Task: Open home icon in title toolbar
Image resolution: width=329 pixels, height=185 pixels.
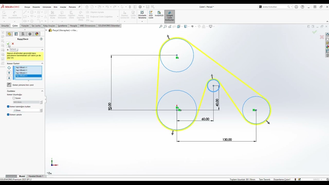Action: pos(87,7)
